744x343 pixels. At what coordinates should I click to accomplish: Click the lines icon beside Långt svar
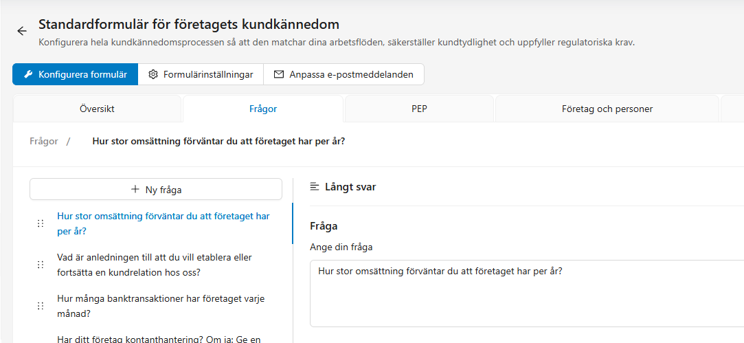coord(314,187)
